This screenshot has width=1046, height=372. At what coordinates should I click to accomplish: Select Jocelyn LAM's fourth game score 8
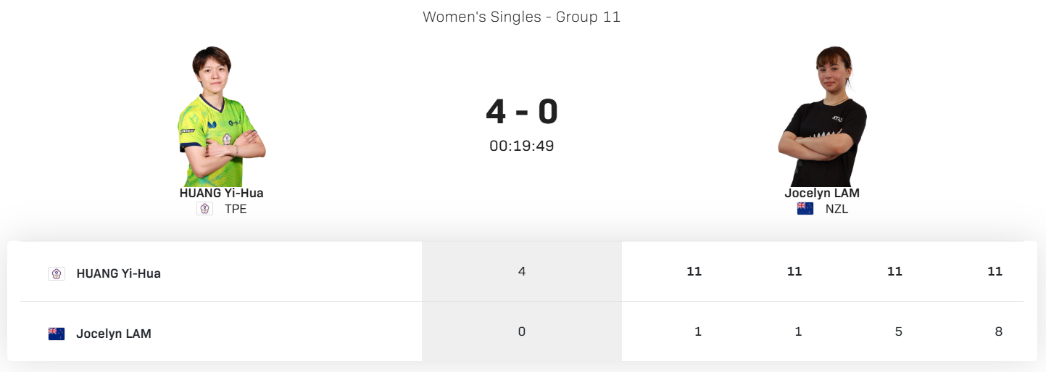pos(998,331)
